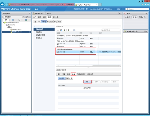
Task: Pin the alarms panel
Action: [x=145, y=13]
